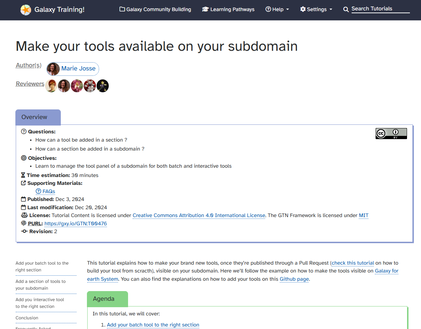Viewport: 421px width, 329px height.
Task: Open the Help dropdown menu
Action: (277, 10)
